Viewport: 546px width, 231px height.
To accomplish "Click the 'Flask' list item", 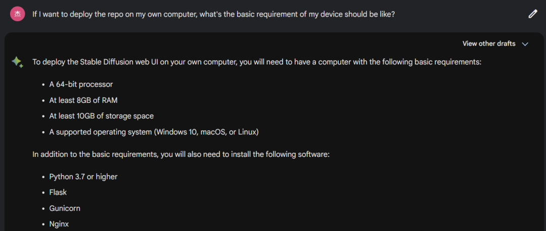I will coord(58,192).
